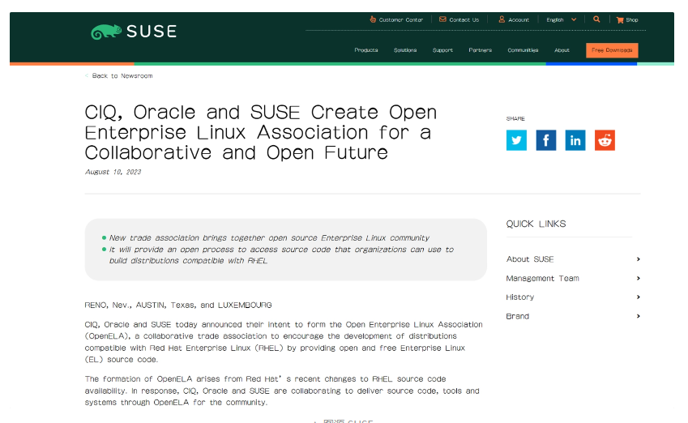Screen dimensions: 688x423
Task: Open the Solutions menu
Action: 405,50
